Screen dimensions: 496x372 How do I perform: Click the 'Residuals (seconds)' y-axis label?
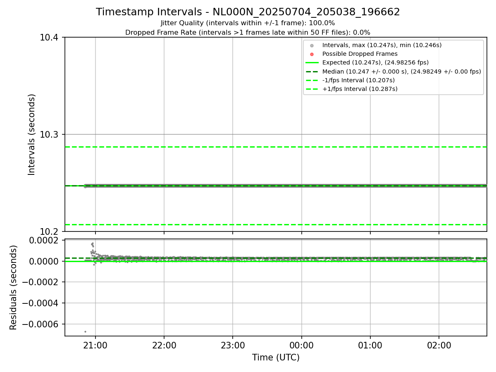point(14,287)
